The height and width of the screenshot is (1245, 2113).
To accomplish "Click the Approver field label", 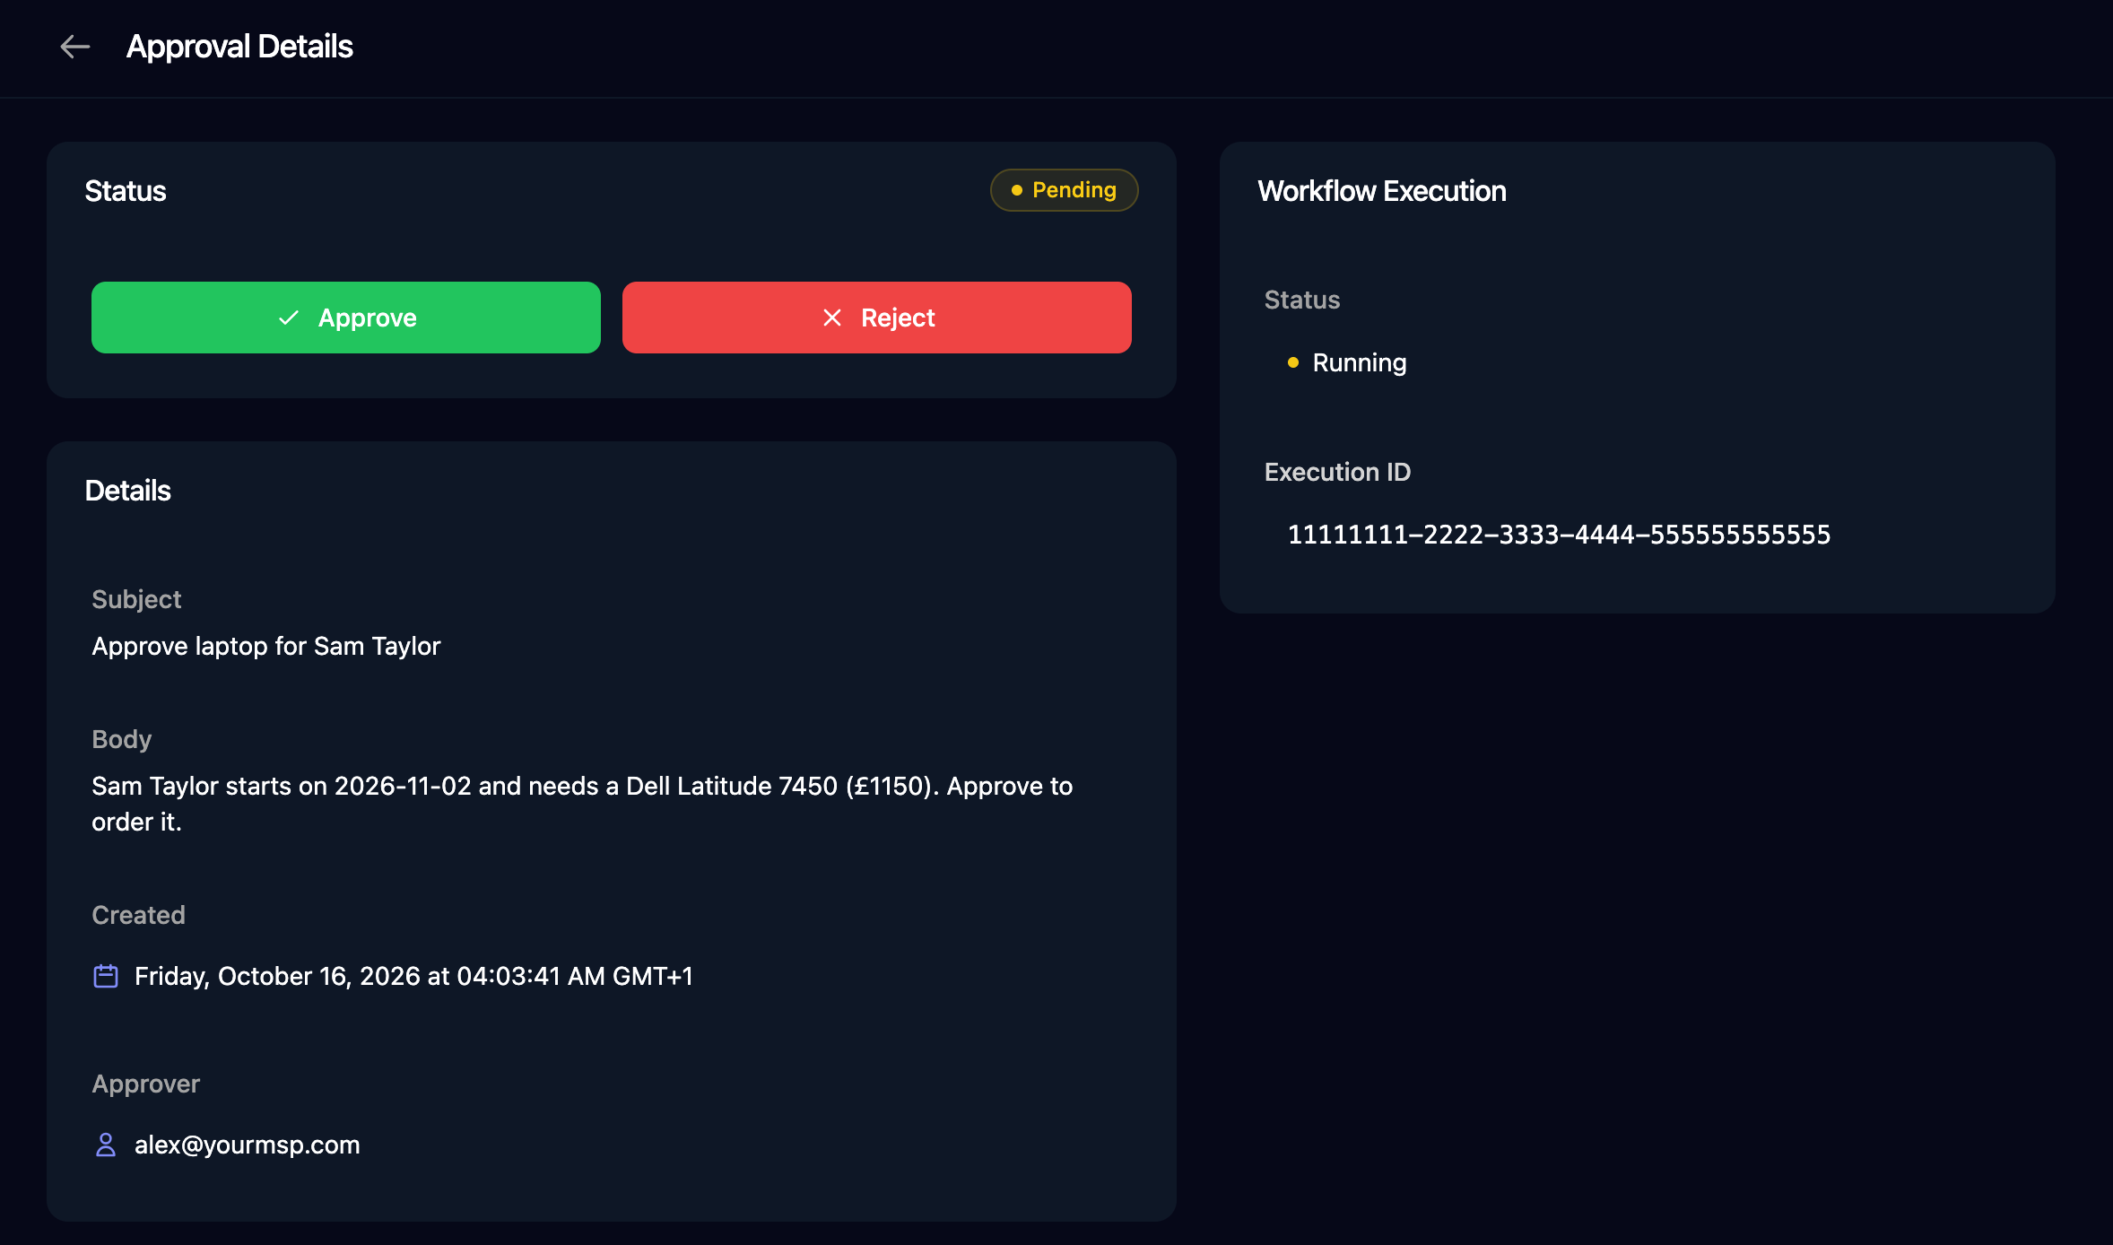I will pos(145,1084).
